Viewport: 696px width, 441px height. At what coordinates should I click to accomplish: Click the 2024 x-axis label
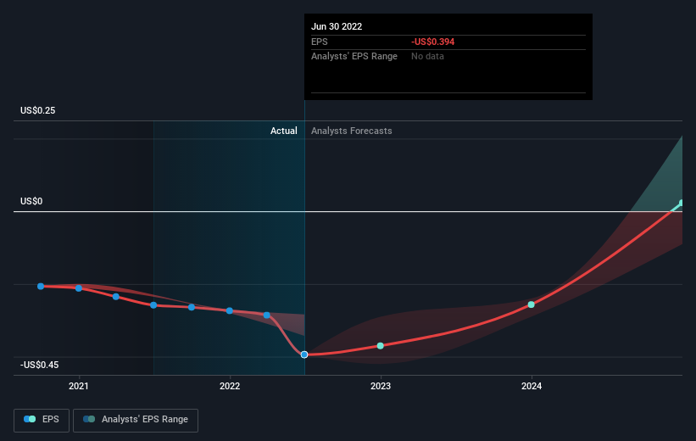coord(532,386)
